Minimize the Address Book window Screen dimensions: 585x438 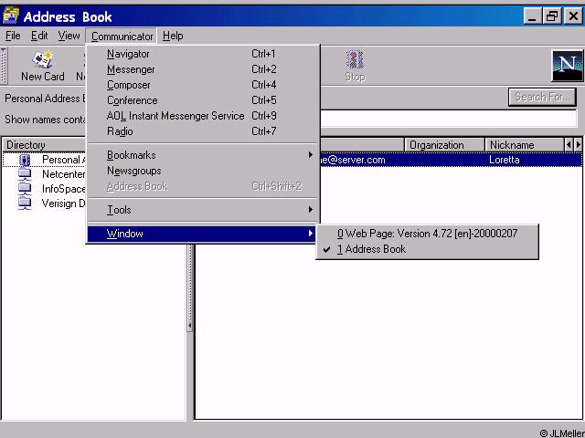[532, 16]
